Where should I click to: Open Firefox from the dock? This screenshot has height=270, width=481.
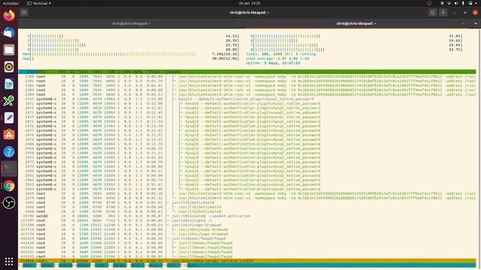pos(9,15)
